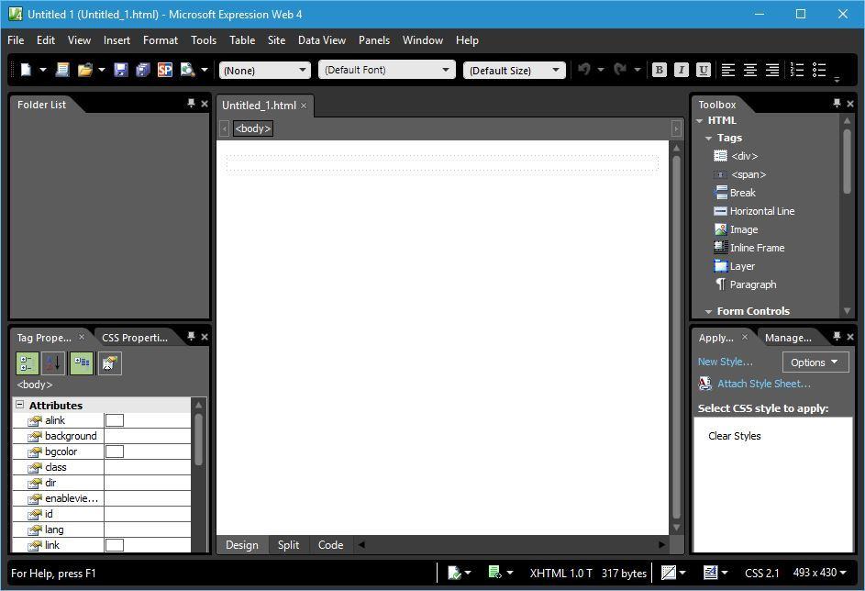Open the Data View menu
Screen dimensions: 865x591
322,40
